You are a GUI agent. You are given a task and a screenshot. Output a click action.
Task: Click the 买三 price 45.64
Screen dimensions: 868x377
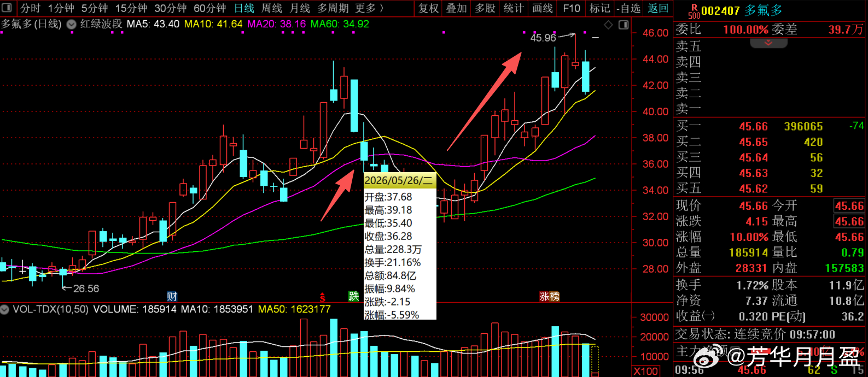click(753, 158)
